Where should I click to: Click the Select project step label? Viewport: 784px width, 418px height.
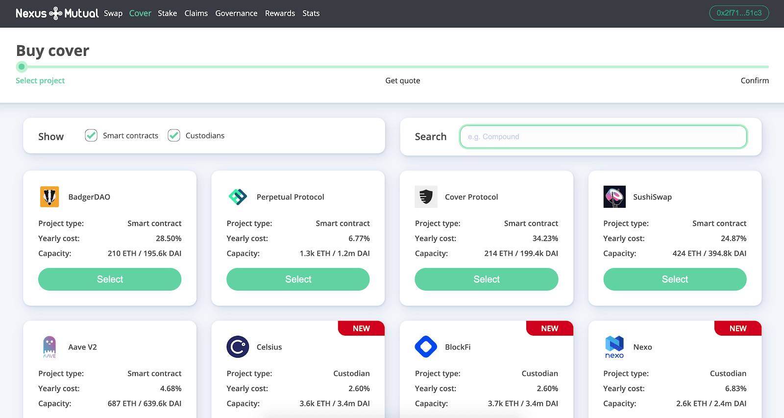pyautogui.click(x=40, y=80)
